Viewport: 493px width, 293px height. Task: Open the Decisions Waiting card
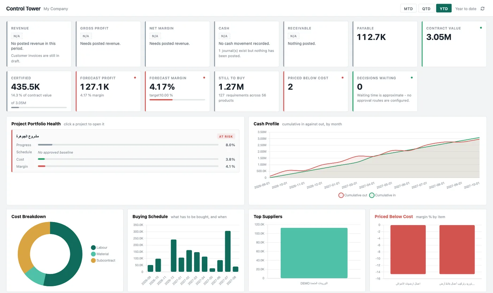385,91
